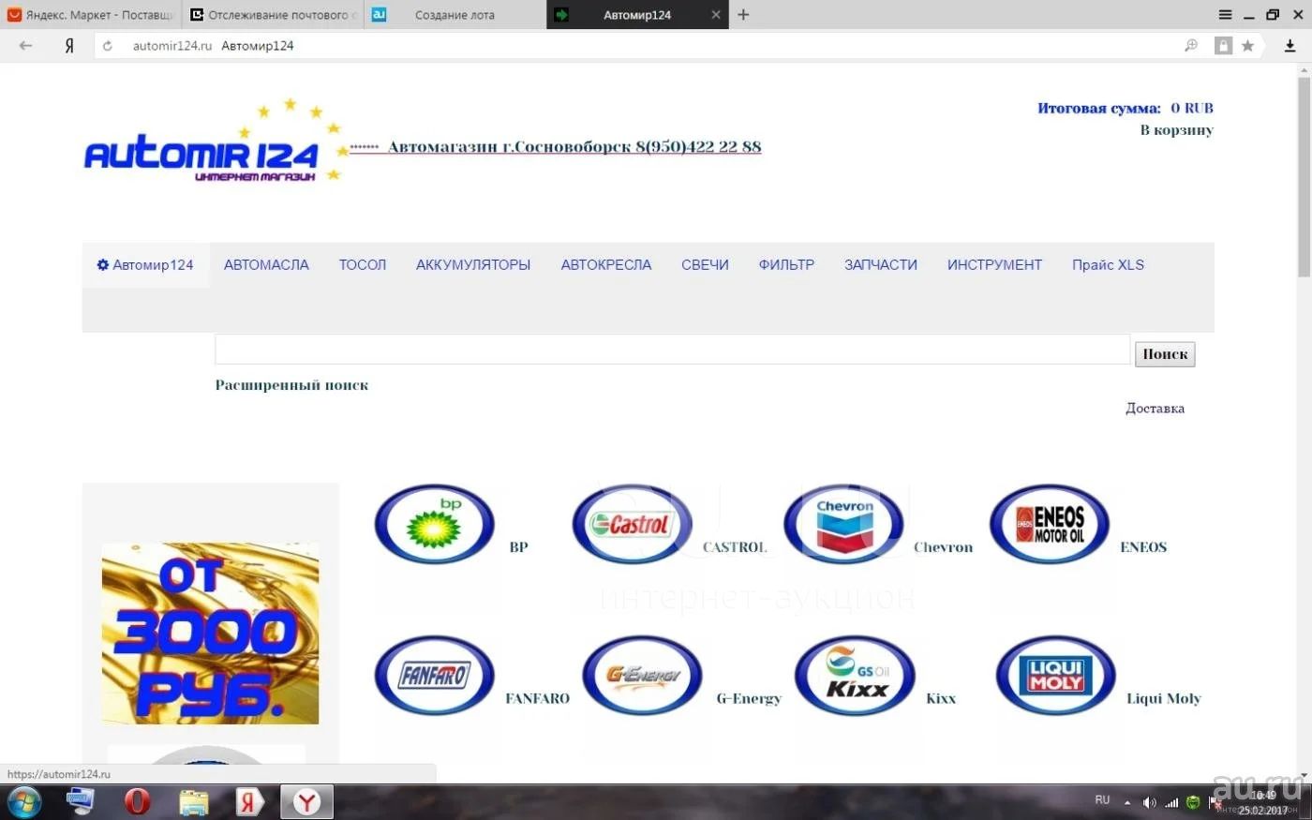1312x820 pixels.
Task: Click the Kixx GS Oil brand logo
Action: coord(855,676)
